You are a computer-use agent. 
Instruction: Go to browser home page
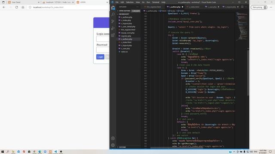[x=23, y=7]
